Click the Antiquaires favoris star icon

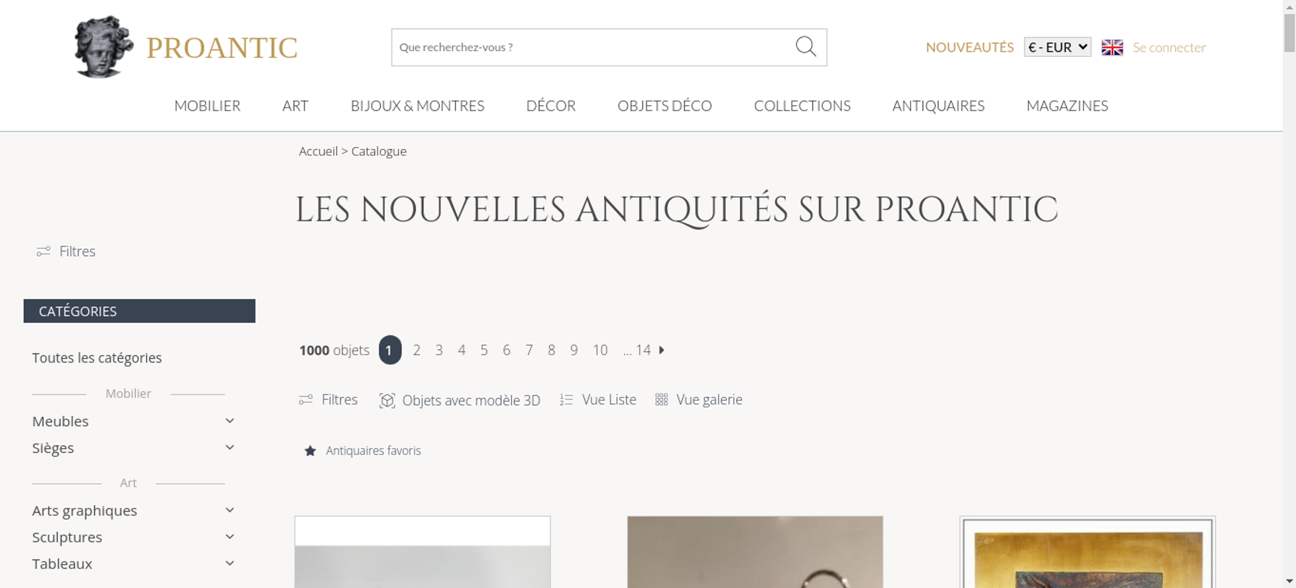coord(310,451)
